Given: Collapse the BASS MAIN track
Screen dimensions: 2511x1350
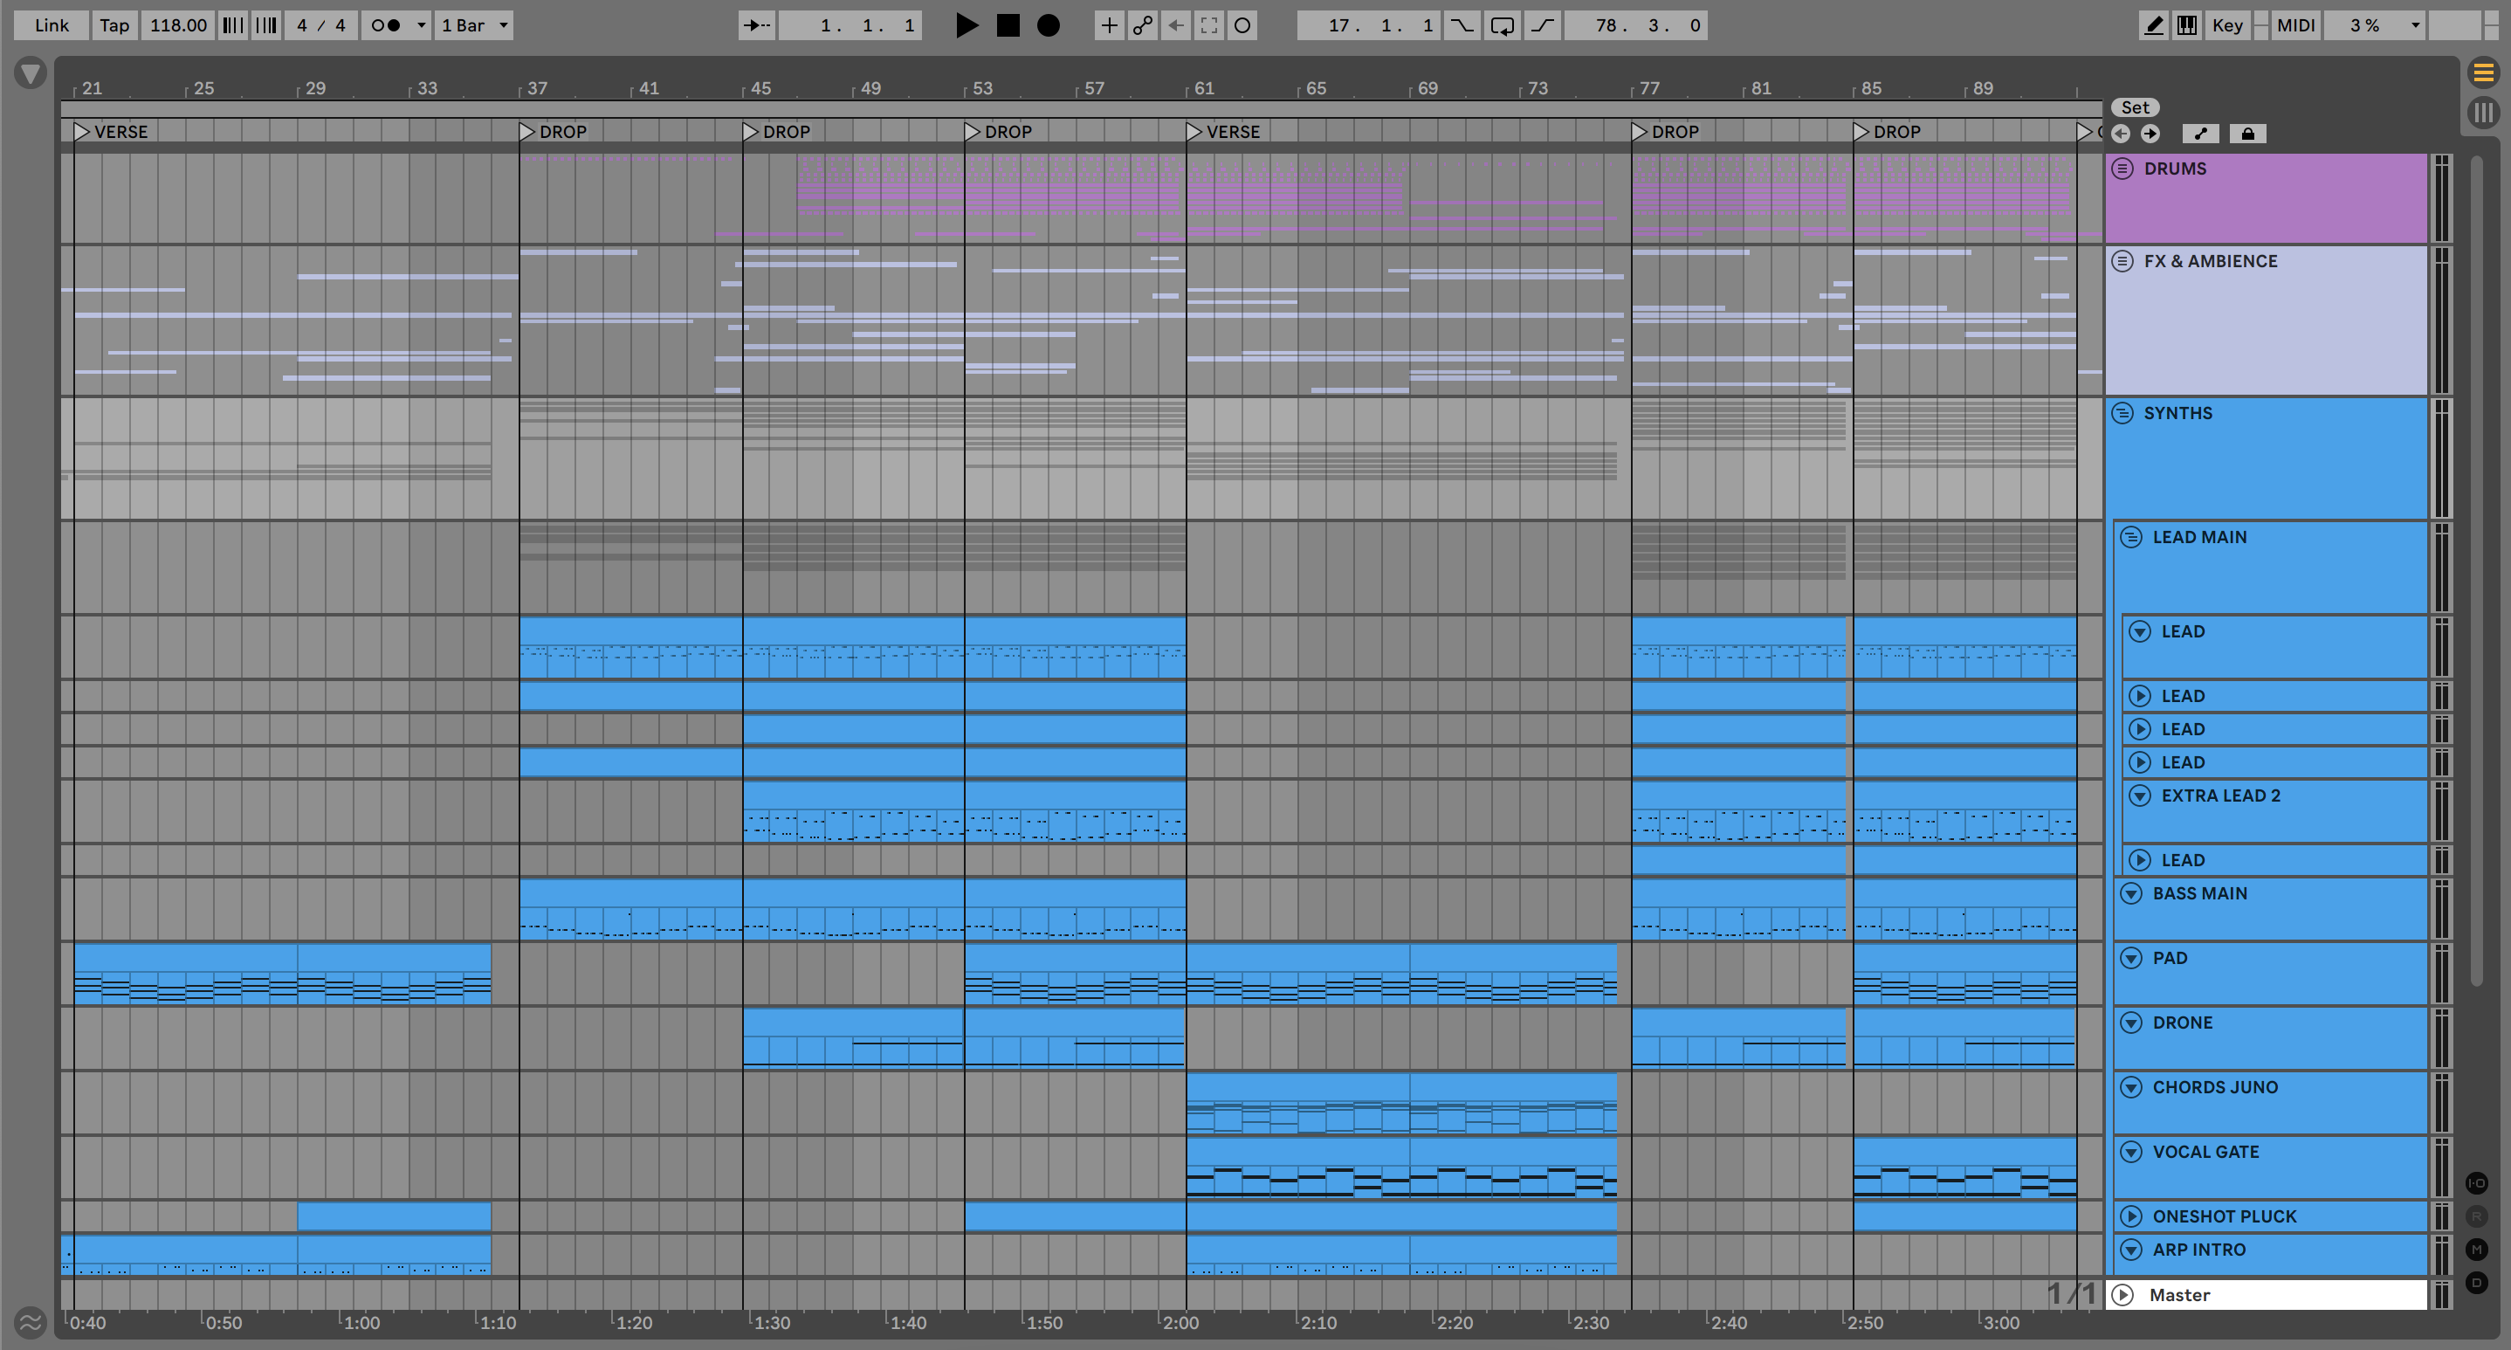Looking at the screenshot, I should pyautogui.click(x=2131, y=892).
